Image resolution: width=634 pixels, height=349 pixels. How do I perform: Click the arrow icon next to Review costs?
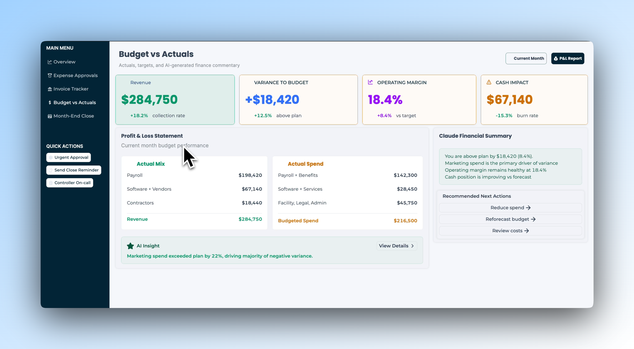pyautogui.click(x=527, y=231)
